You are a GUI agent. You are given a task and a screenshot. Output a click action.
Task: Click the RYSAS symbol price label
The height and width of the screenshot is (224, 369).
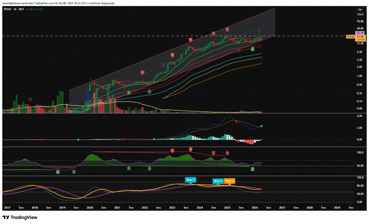click(x=350, y=37)
